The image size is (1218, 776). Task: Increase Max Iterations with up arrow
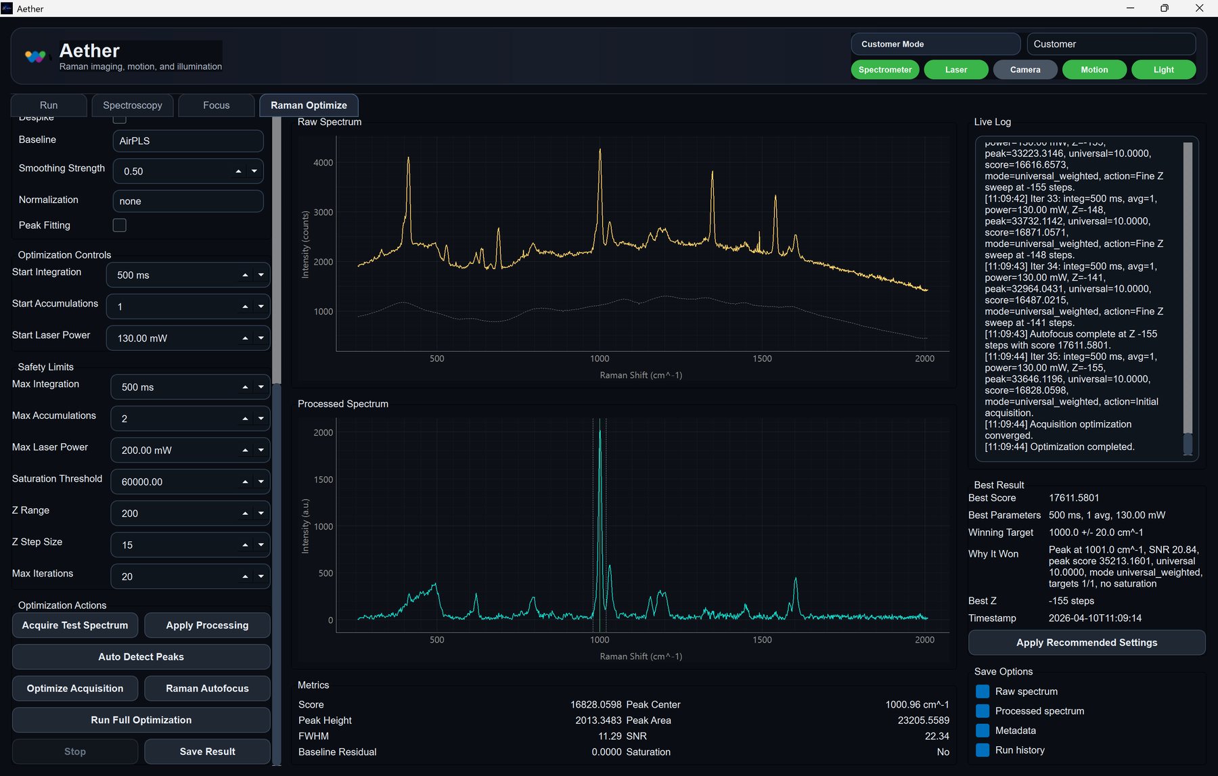pyautogui.click(x=245, y=576)
